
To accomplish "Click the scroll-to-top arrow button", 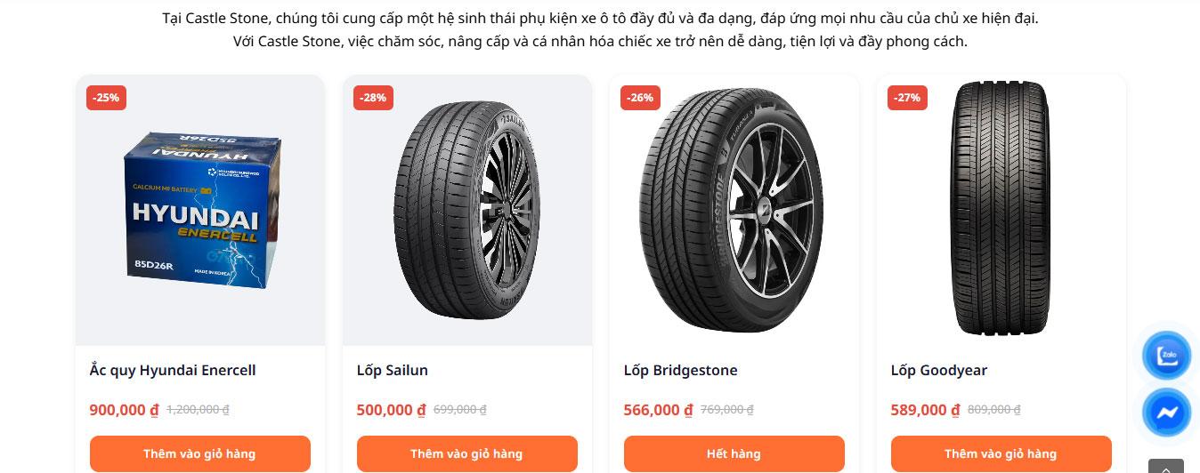I will pyautogui.click(x=1165, y=466).
